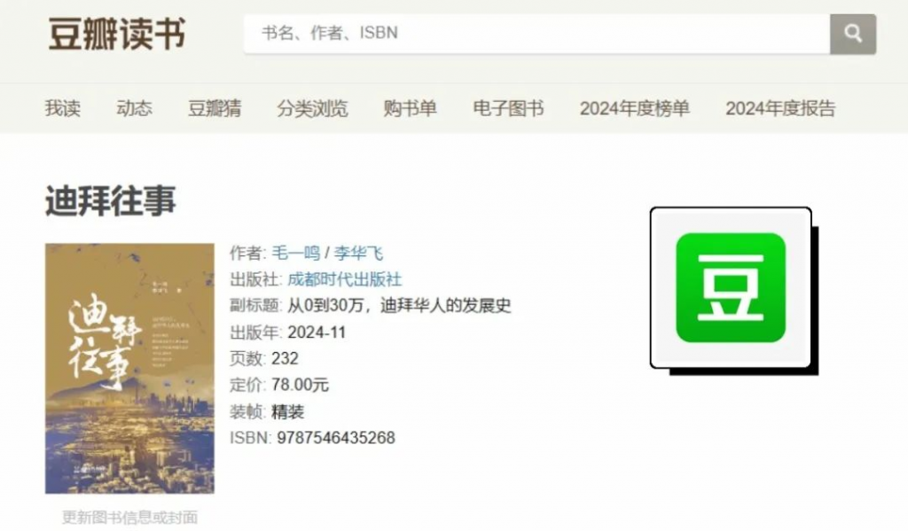This screenshot has height=531, width=908.
Task: Go to 豆瓣猜 recommendations
Action: pos(215,108)
